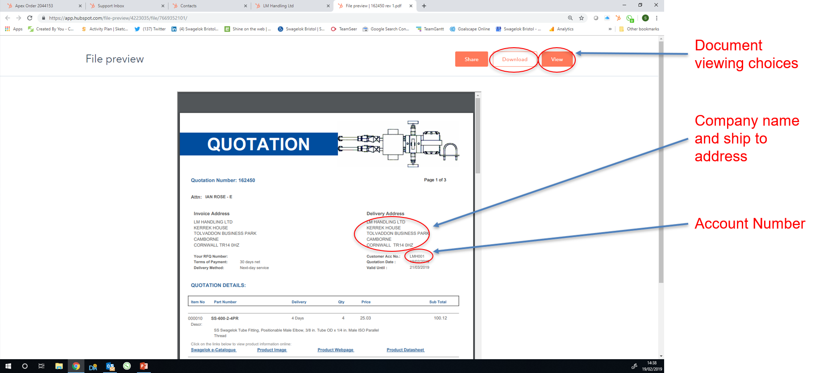Open File Explorer from the taskbar
This screenshot has width=819, height=373.
59,366
